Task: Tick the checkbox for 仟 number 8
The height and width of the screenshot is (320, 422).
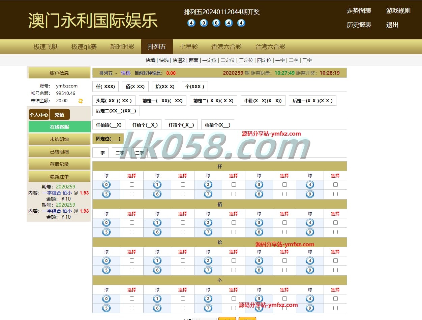Action: (x=284, y=194)
